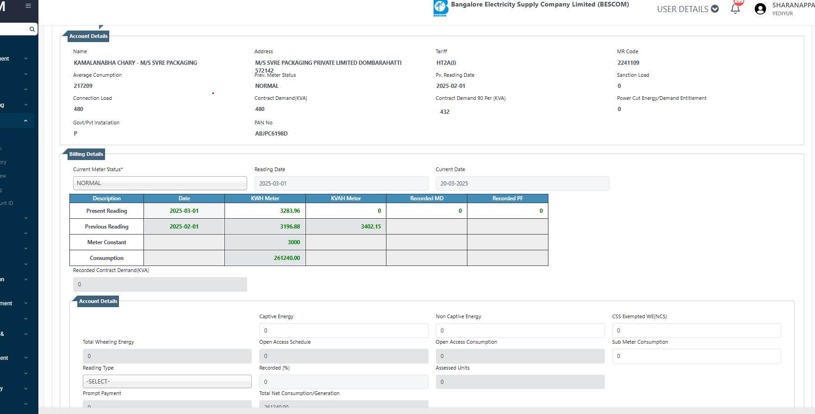Click the Recorded MD column header
815x414 pixels.
click(427, 198)
